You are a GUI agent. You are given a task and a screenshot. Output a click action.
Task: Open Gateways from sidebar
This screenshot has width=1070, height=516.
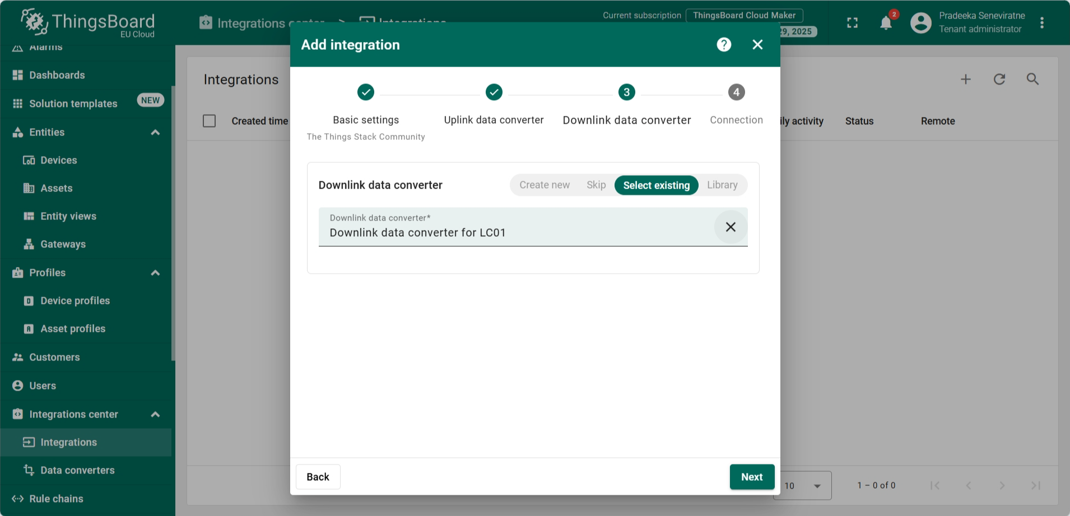click(86, 244)
